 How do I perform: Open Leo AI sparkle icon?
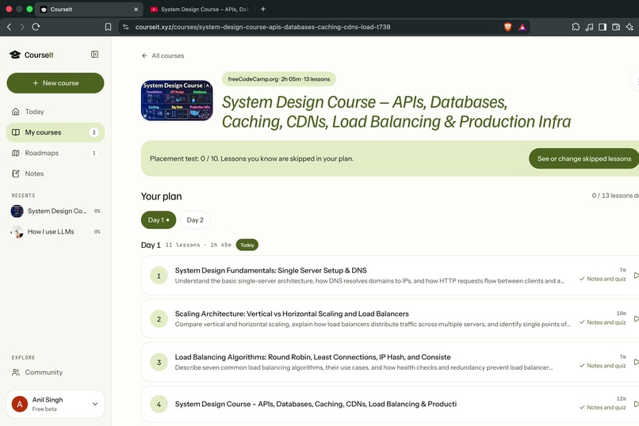point(629,27)
